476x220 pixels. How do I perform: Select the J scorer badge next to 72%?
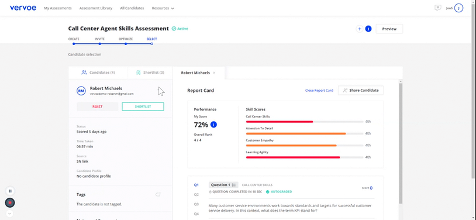(213, 125)
